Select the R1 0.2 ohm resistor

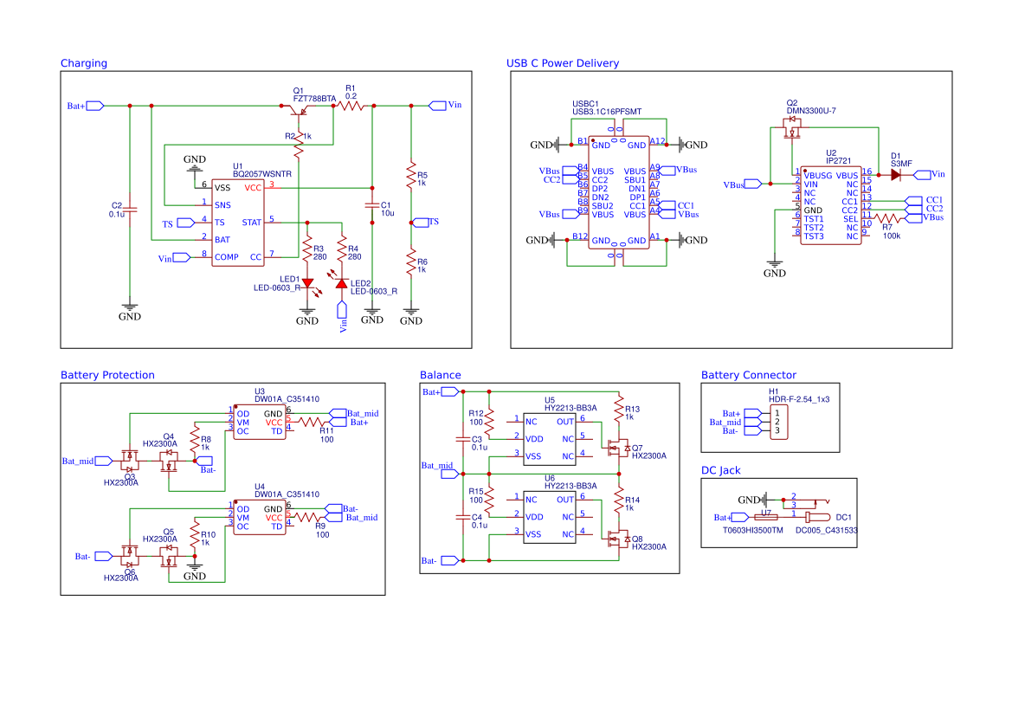351,106
